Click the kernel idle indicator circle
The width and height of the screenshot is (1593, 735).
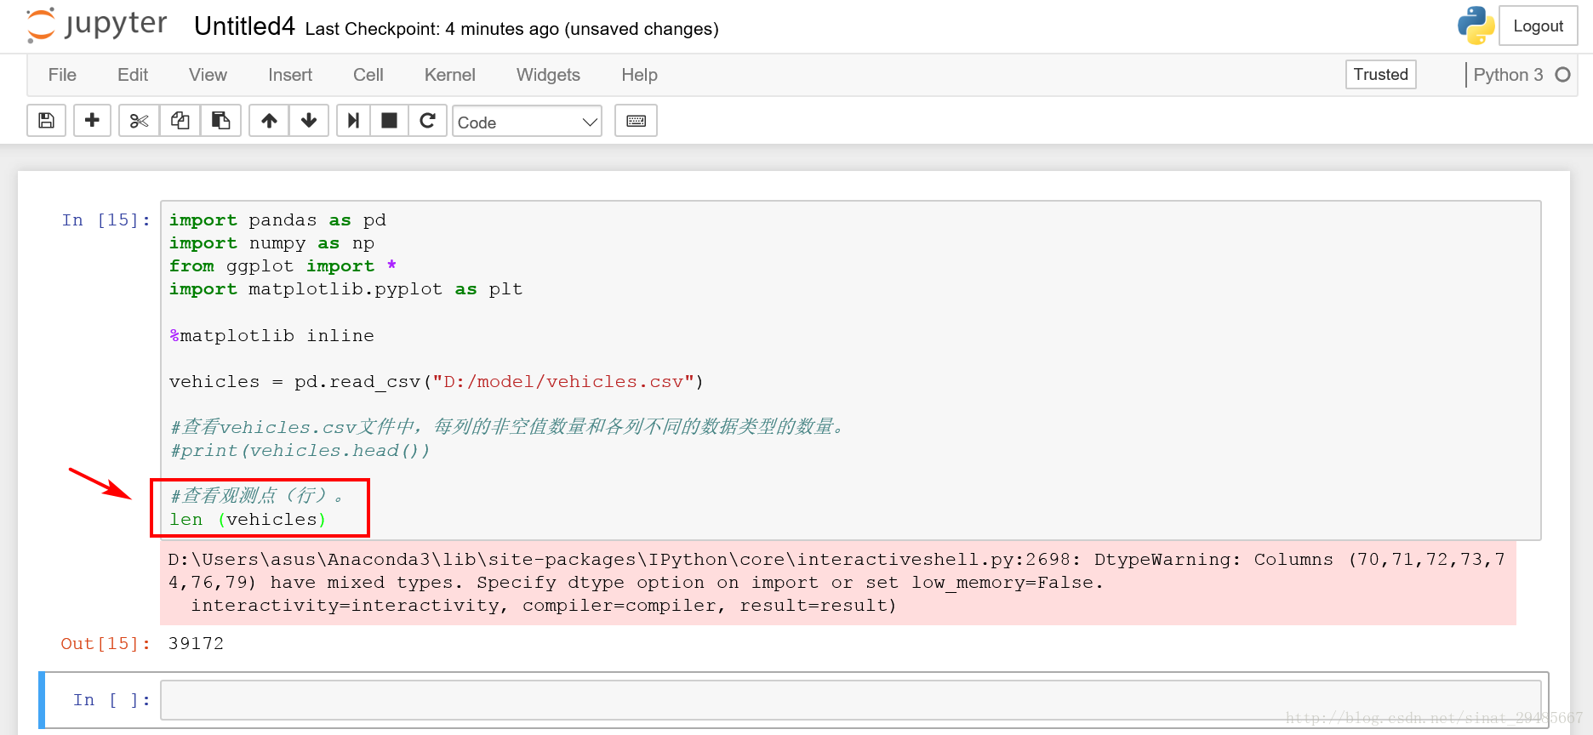tap(1562, 75)
